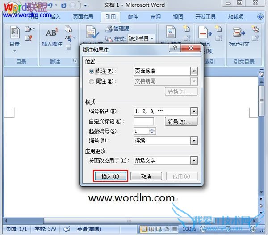Click the 英语(美国) language indicator
Image resolution: width=268 pixels, height=235 pixels.
point(89,229)
